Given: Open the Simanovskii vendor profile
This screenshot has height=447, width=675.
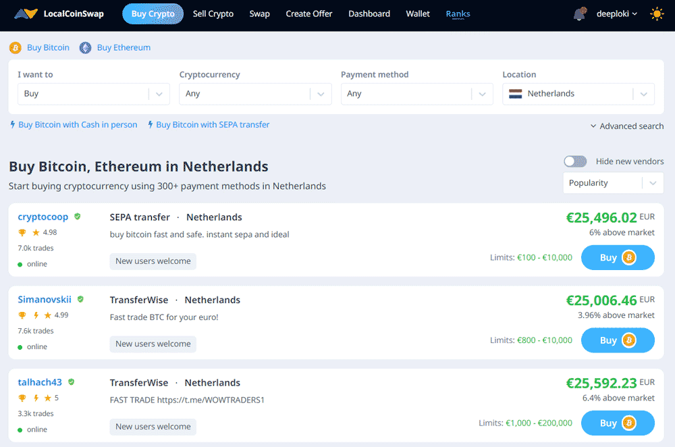Looking at the screenshot, I should tap(45, 299).
